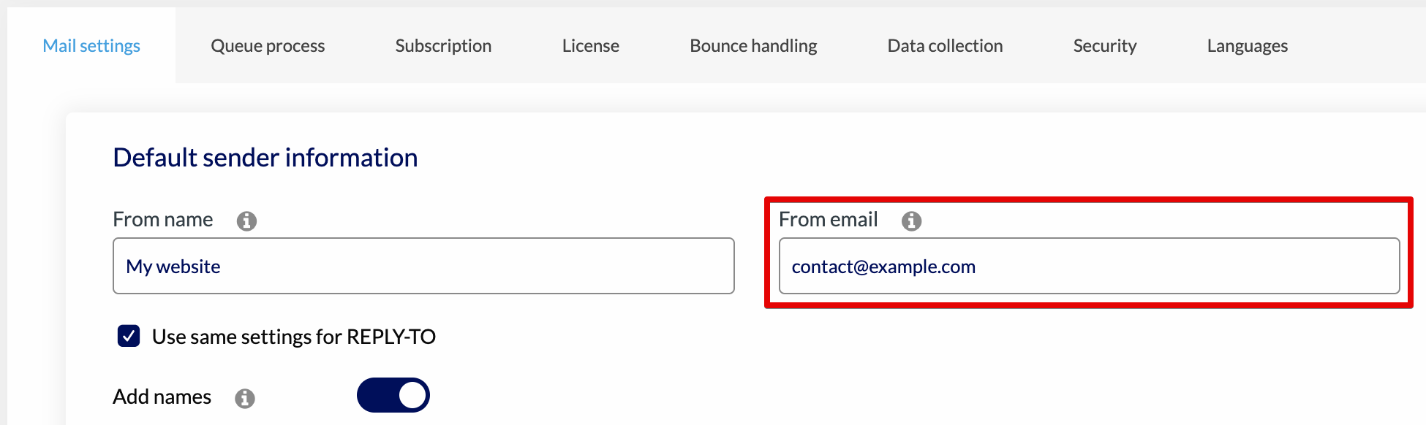Focus the From name field with My website

[x=423, y=266]
